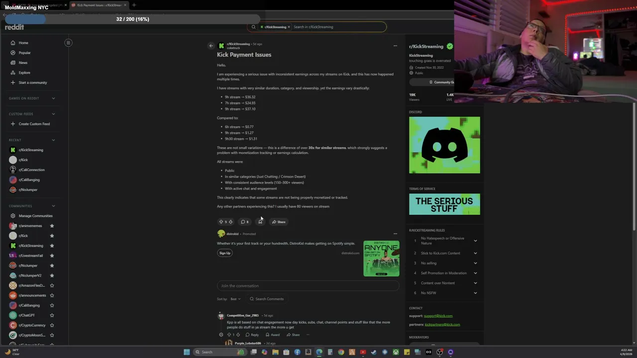Collapse the Games on Reddit section
This screenshot has height=358, width=637.
click(53, 98)
